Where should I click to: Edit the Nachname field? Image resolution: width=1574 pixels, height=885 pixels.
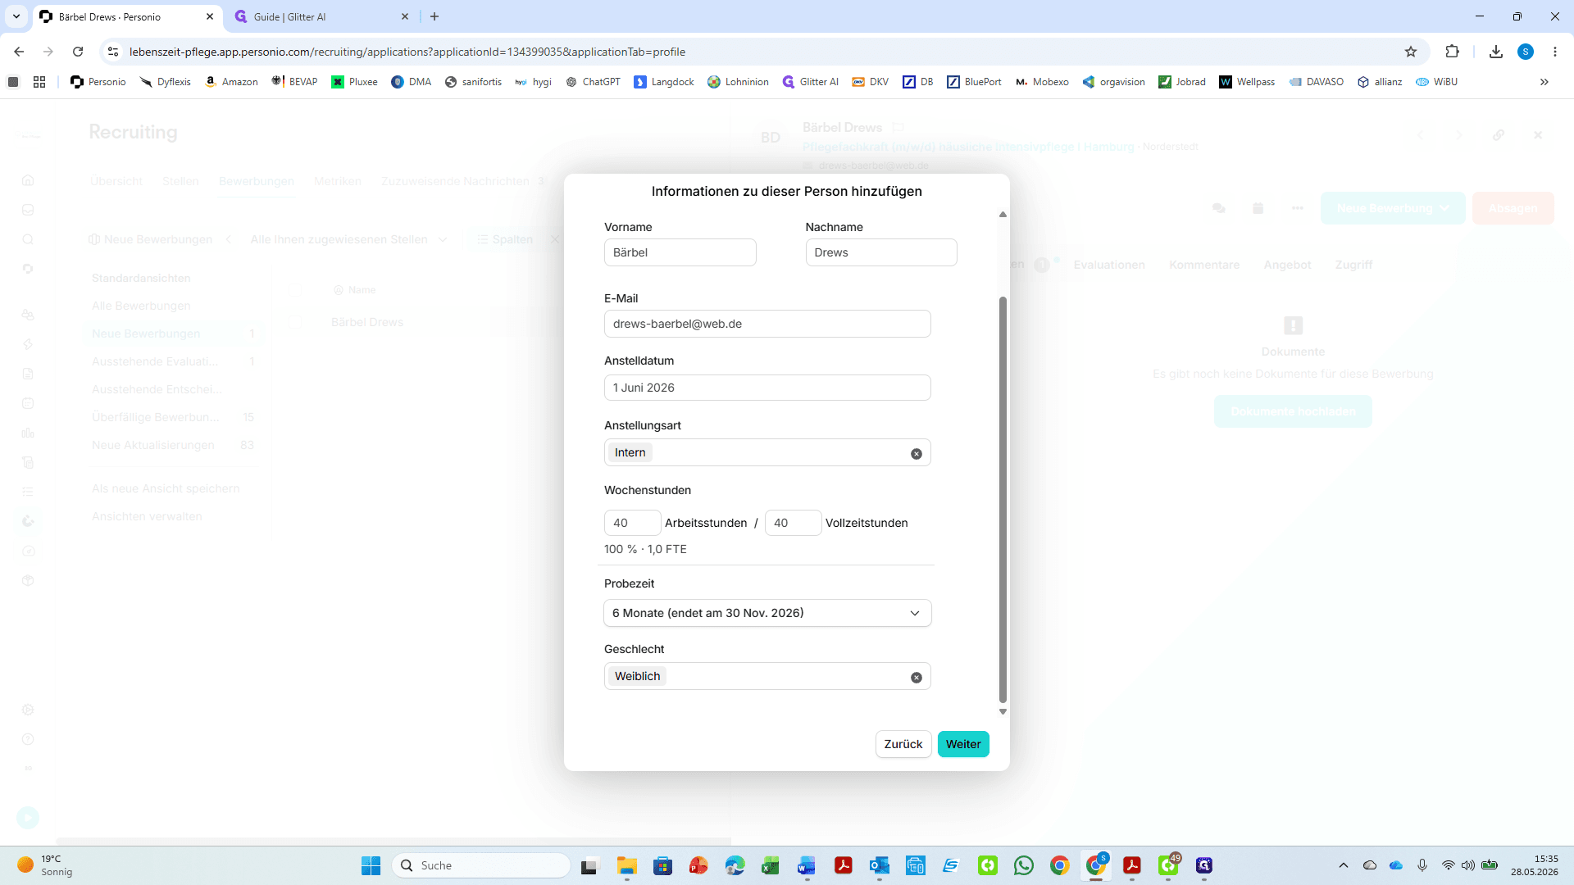click(x=881, y=252)
